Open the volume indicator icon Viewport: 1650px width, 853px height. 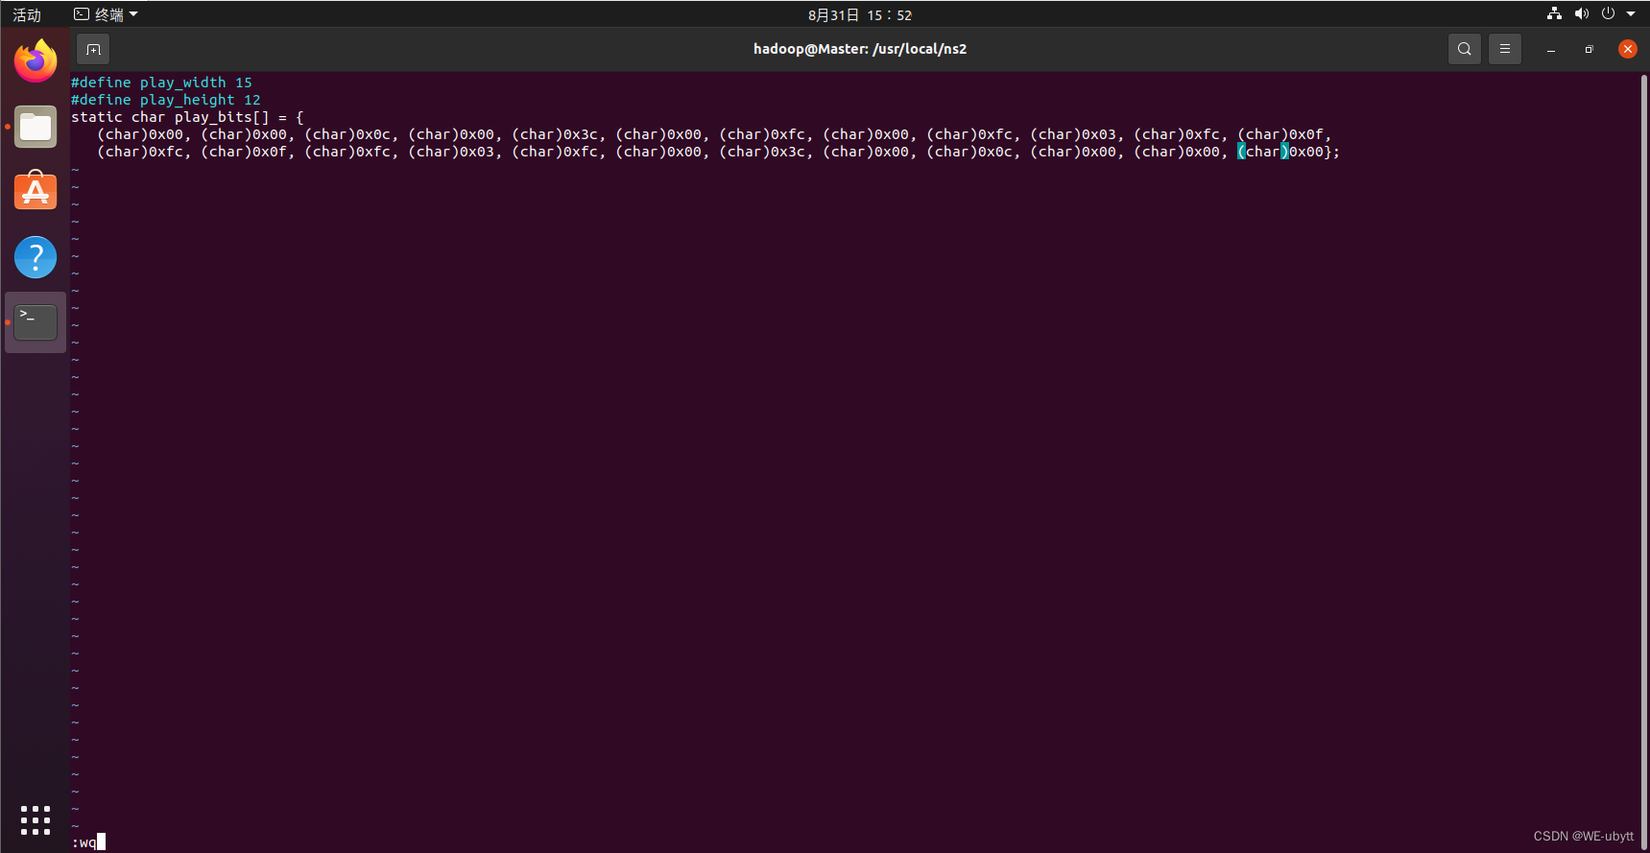click(x=1582, y=14)
